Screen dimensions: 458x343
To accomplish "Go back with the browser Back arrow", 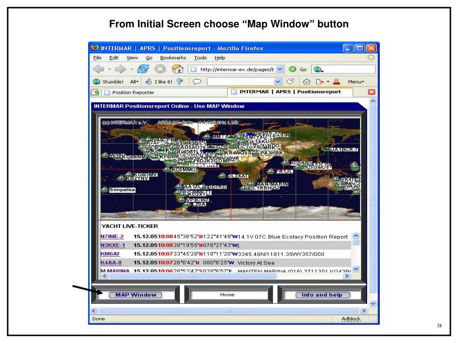I will (98, 69).
